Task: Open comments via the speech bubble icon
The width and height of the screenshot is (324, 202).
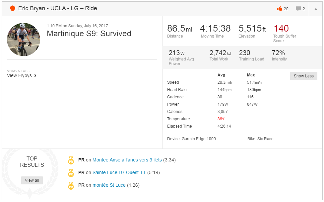Action: coord(298,9)
